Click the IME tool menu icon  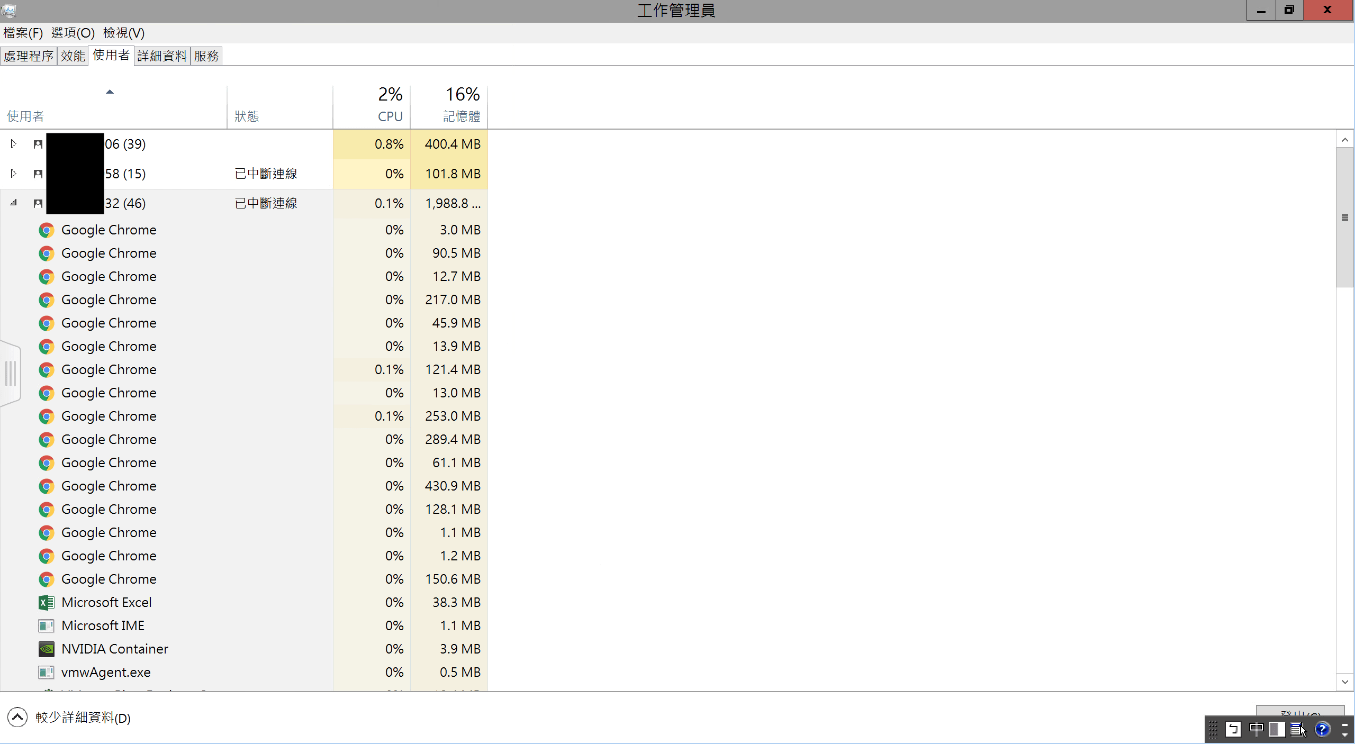(x=1297, y=729)
